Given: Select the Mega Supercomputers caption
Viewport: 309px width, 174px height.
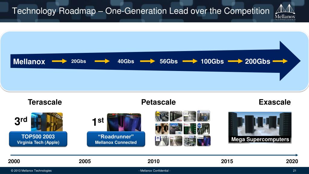Looking at the screenshot, I should tap(260, 139).
